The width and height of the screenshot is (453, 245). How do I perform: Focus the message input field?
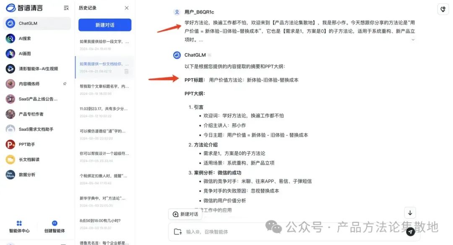tap(293, 232)
